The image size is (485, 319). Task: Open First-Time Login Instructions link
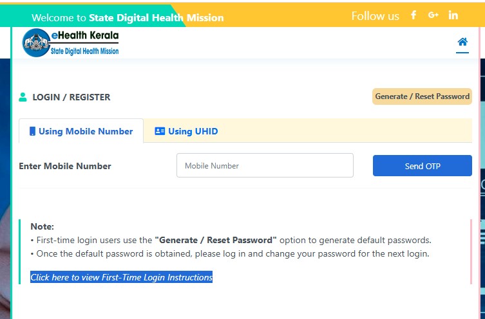[121, 277]
